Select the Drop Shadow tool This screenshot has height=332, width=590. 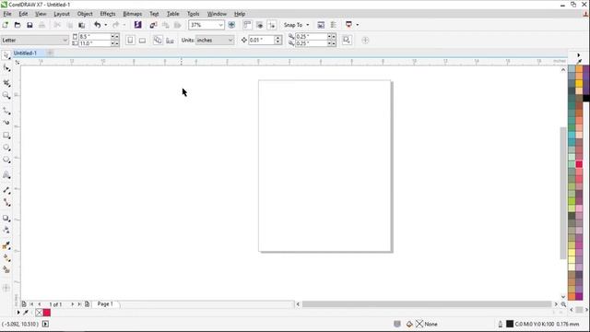pos(6,218)
